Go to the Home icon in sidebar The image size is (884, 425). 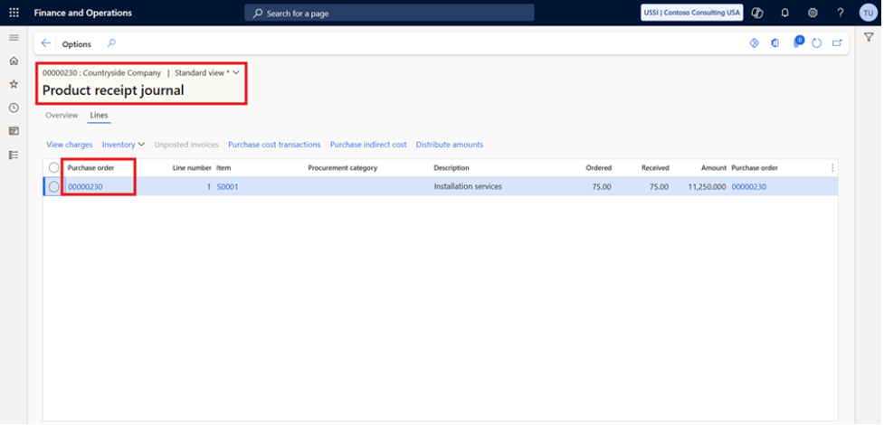(x=14, y=61)
